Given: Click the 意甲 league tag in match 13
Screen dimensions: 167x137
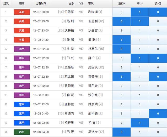Looking at the screenshot, I should click(x=22, y=123).
